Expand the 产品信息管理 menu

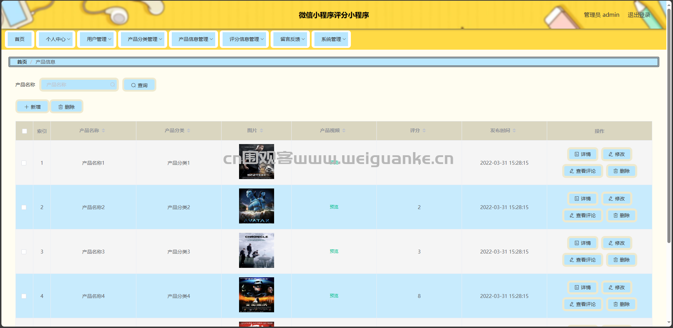tap(193, 39)
